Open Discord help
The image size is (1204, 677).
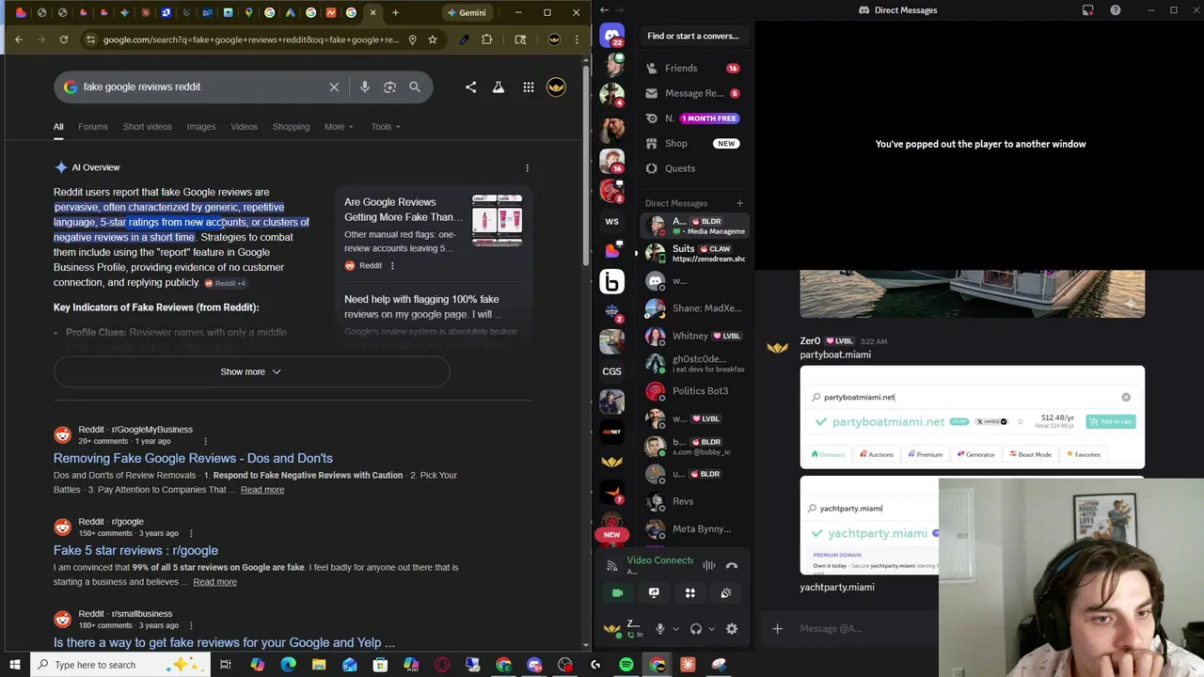(x=1116, y=10)
